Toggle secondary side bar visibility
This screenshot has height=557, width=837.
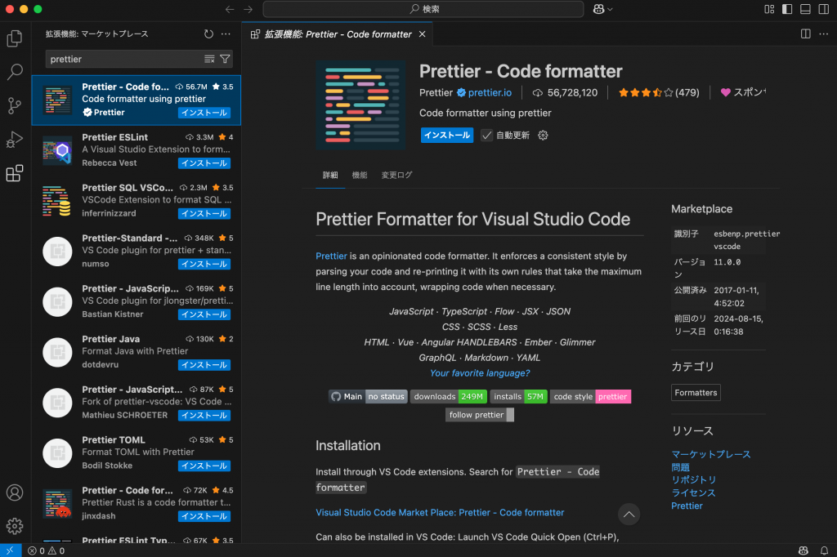824,9
